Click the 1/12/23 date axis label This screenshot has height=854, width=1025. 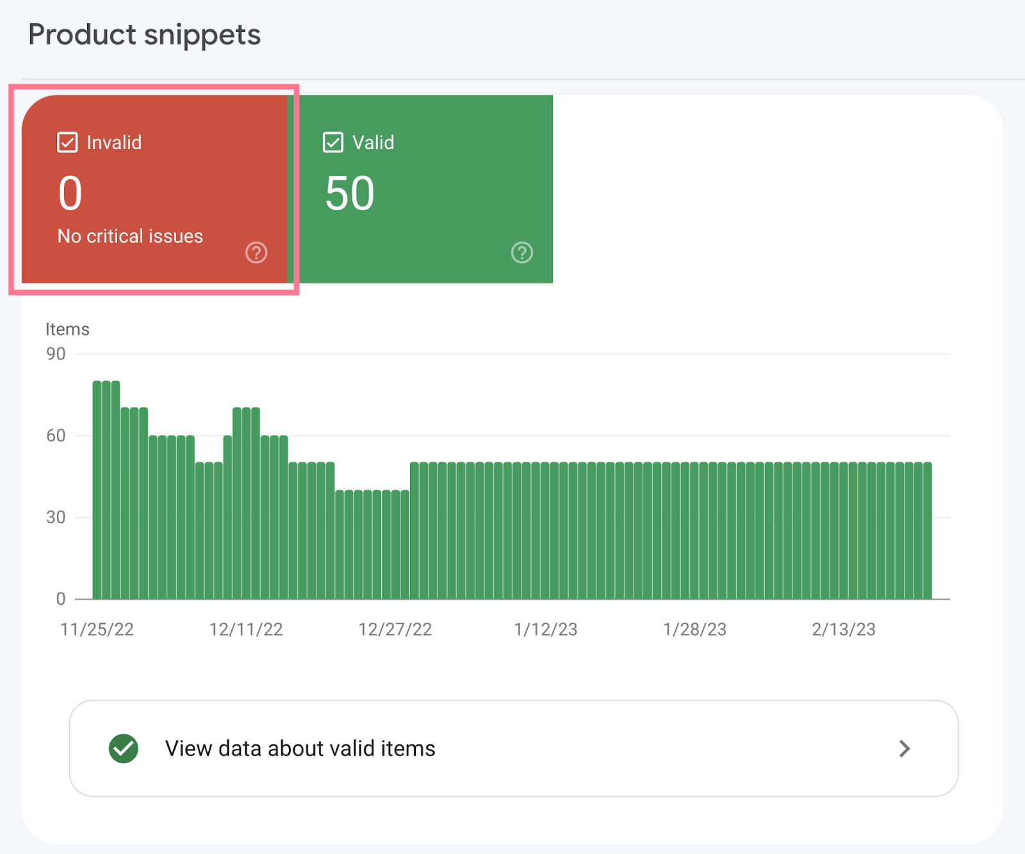point(545,629)
